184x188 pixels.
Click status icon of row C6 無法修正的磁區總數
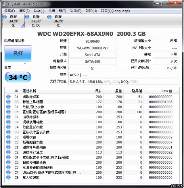click(8, 167)
